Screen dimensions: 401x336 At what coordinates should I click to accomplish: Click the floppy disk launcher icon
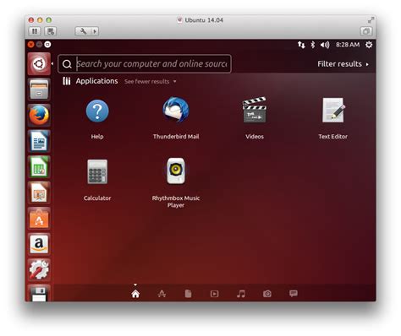39,293
